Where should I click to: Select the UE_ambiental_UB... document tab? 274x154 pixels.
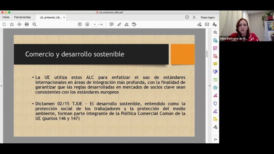(x=51, y=17)
